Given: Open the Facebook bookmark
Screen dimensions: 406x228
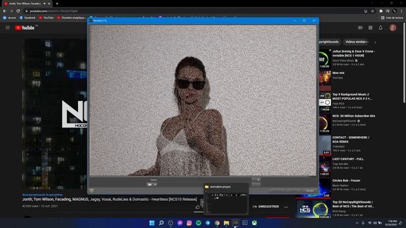Looking at the screenshot, I should click(x=27, y=18).
